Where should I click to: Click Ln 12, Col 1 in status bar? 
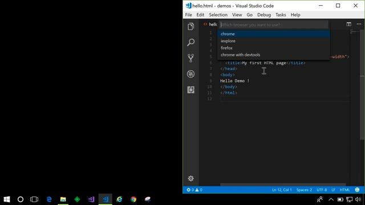(282, 190)
